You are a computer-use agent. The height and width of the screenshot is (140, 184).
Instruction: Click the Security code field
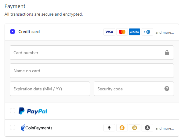[x=128, y=89]
